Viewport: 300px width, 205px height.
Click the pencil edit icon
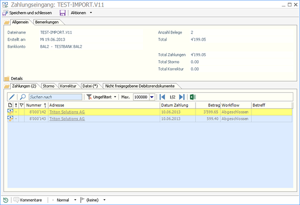tap(12, 97)
